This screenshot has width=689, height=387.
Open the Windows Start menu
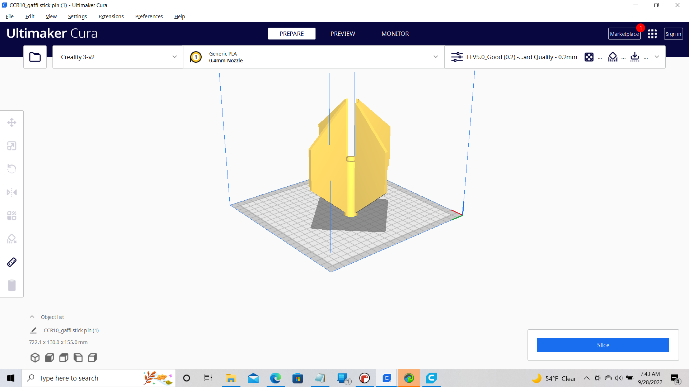pos(11,378)
